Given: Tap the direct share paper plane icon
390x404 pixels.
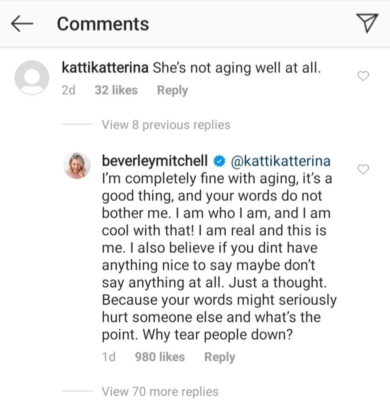Looking at the screenshot, I should pyautogui.click(x=367, y=23).
